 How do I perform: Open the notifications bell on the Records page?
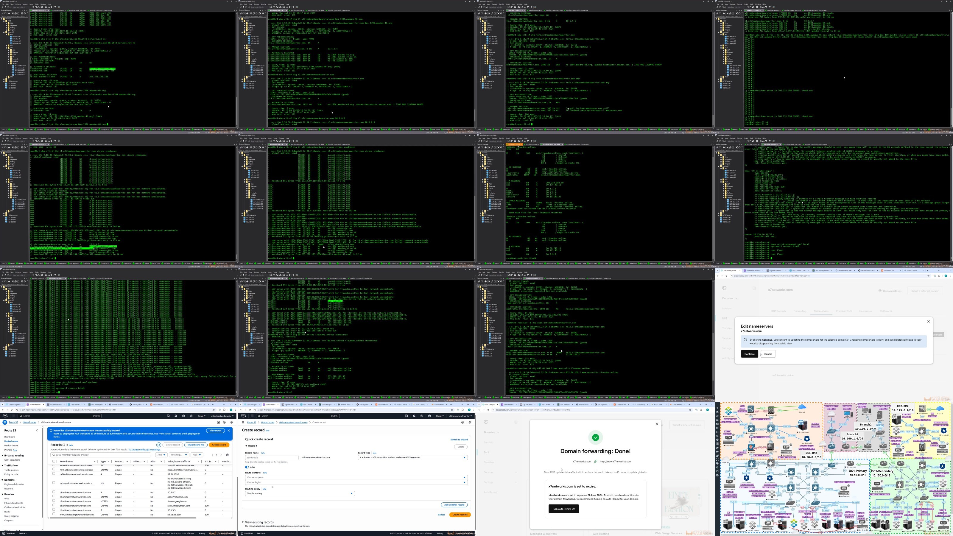coord(176,416)
